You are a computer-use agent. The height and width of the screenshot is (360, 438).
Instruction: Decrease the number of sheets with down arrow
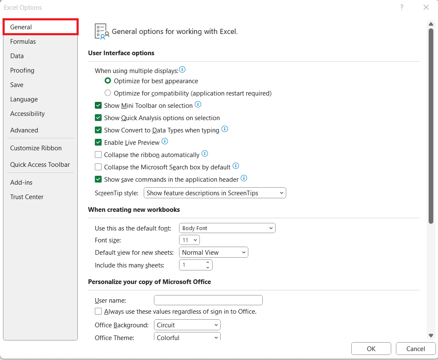pos(208,267)
